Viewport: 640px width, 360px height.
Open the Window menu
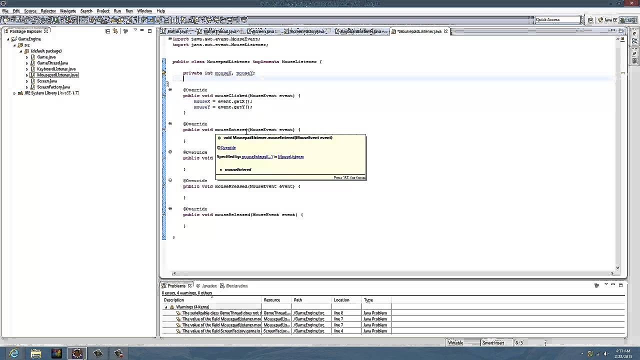point(144,11)
